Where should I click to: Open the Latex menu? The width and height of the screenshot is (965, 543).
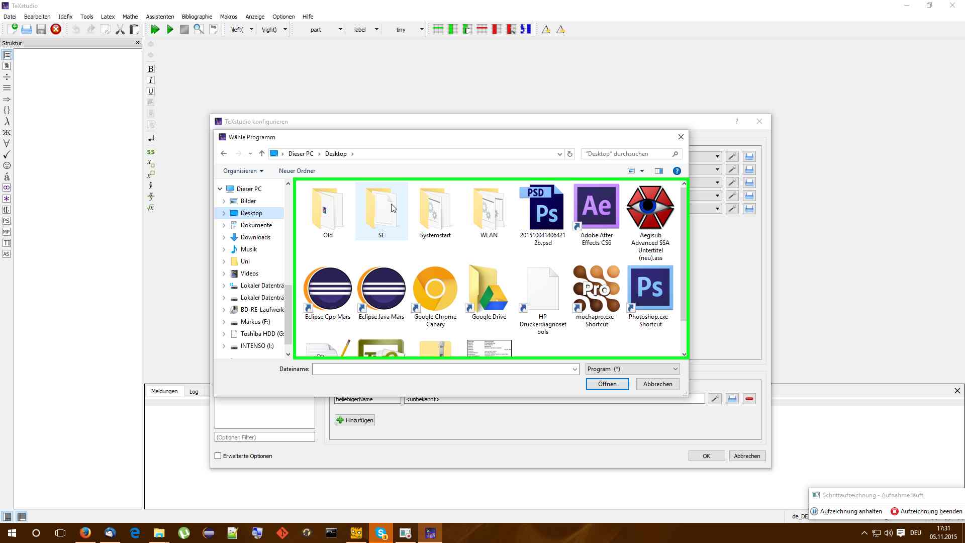click(x=108, y=17)
